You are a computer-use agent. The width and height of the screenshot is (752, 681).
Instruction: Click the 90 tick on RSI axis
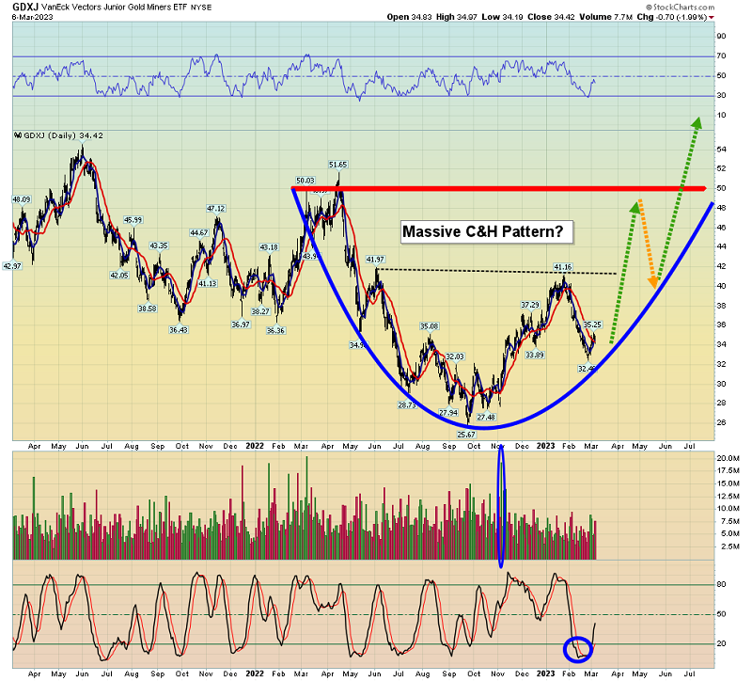click(722, 36)
